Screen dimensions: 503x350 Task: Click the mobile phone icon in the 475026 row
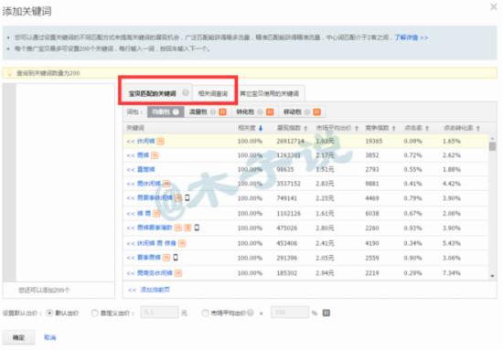point(197,228)
